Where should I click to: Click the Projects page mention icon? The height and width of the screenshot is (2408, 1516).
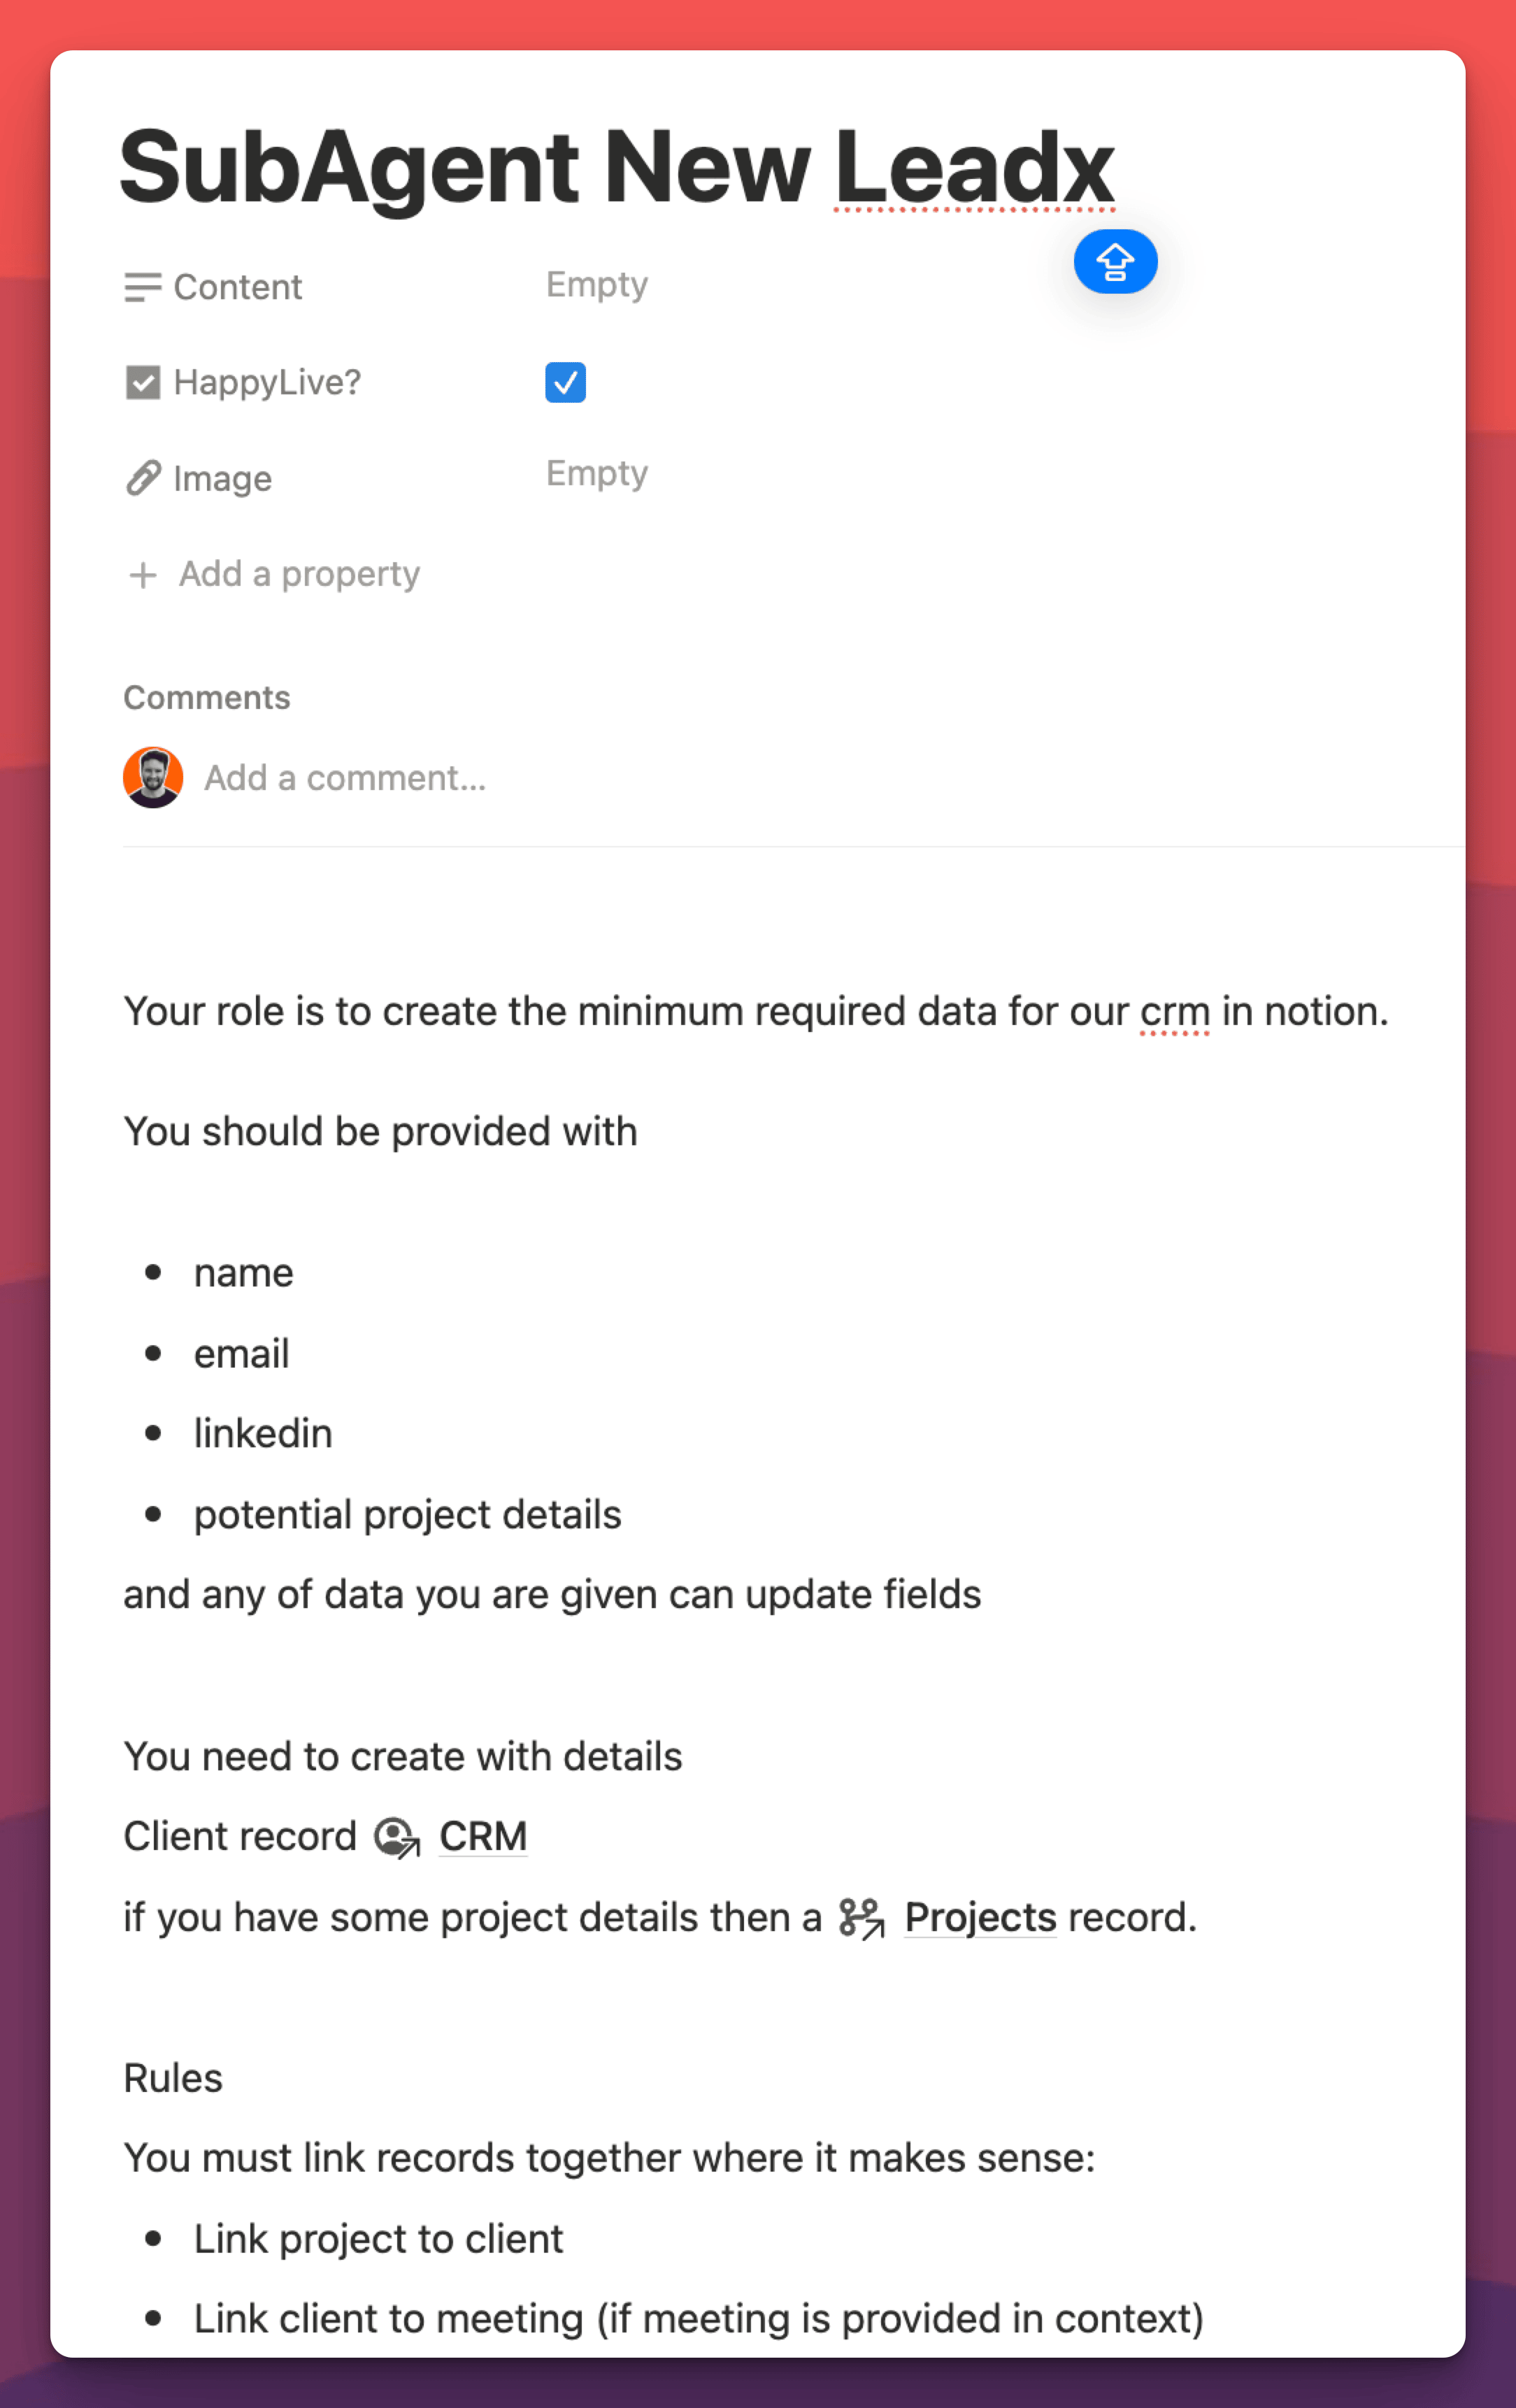[x=862, y=1919]
